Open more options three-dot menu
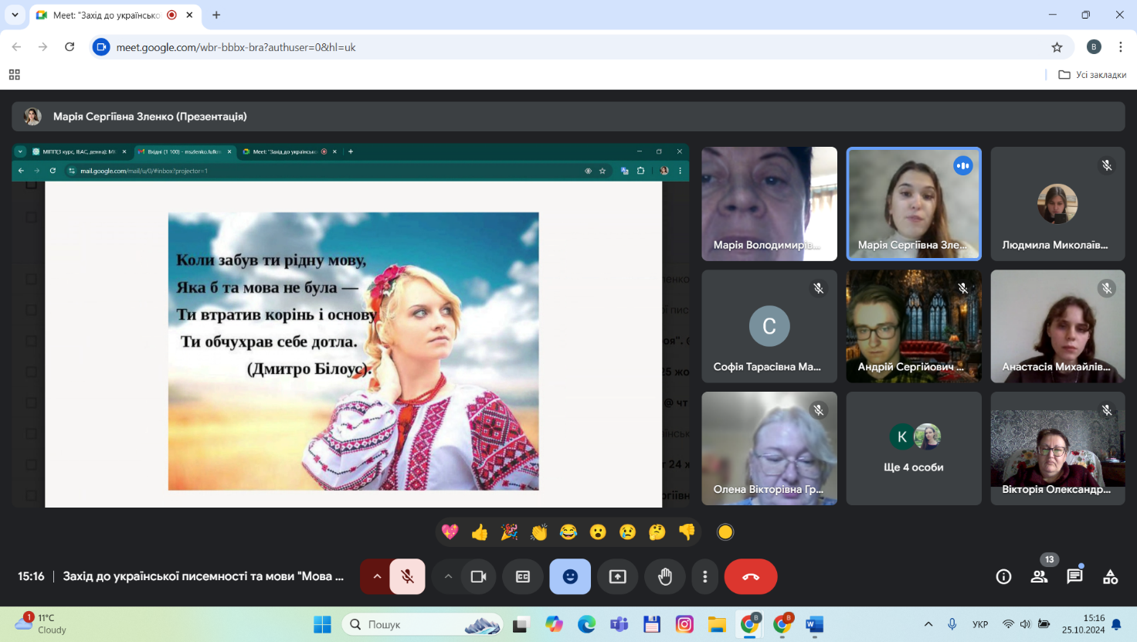 [704, 576]
